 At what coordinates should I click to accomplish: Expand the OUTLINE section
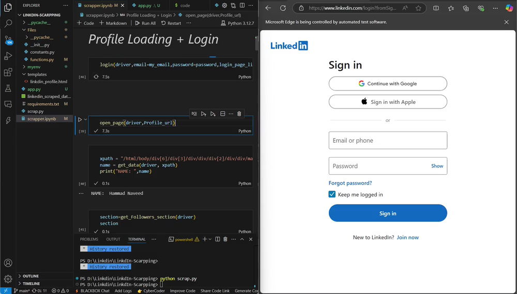click(x=31, y=276)
